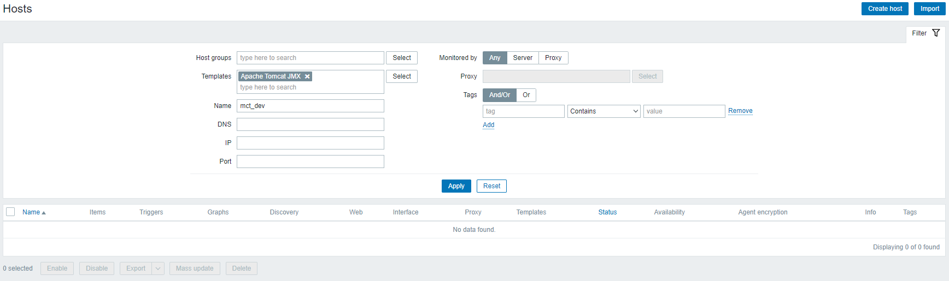Set Monitored by to Server
The width and height of the screenshot is (949, 281).
tap(523, 58)
